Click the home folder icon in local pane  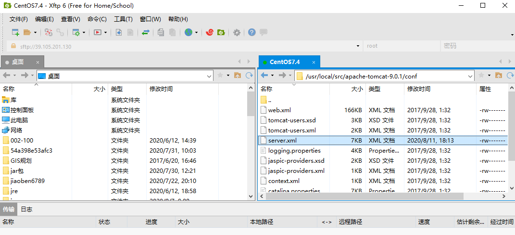pyautogui.click(x=238, y=76)
